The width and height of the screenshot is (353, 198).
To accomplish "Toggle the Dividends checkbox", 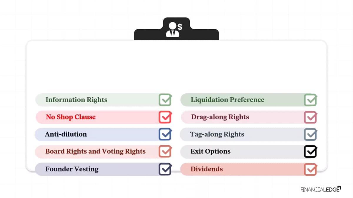I will click(310, 169).
